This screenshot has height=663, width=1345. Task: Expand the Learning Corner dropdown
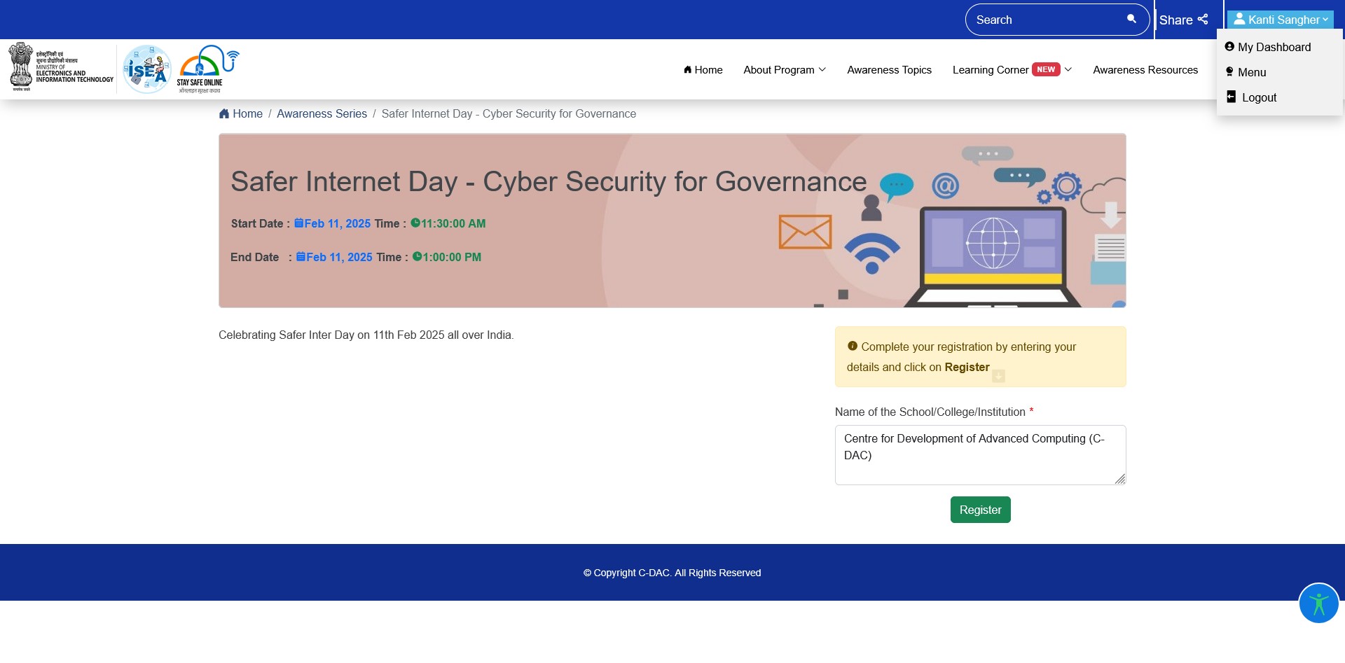click(x=1012, y=70)
